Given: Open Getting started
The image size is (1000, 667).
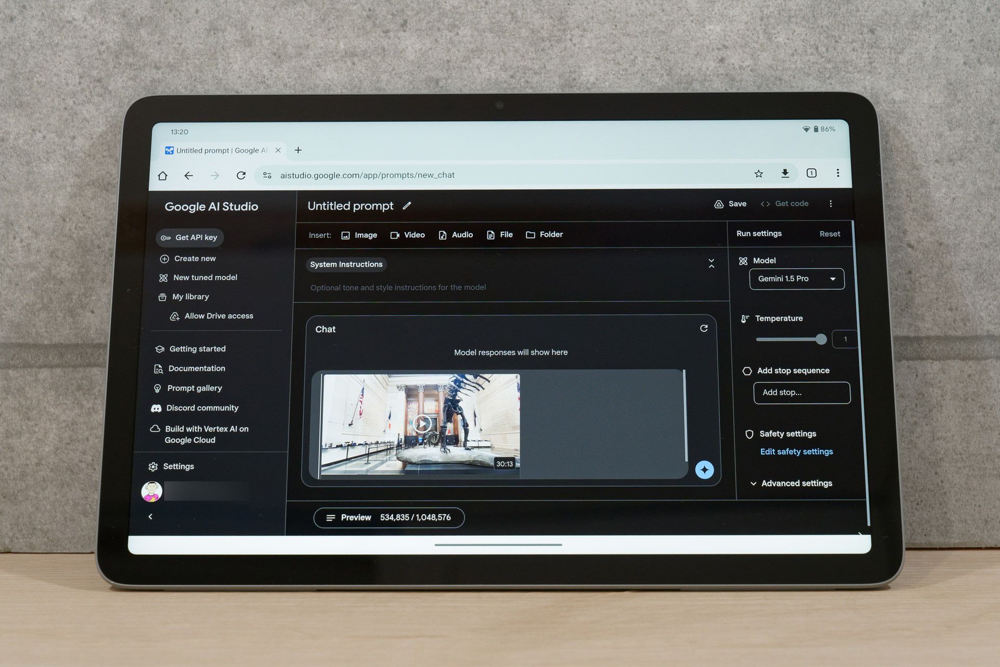Looking at the screenshot, I should pyautogui.click(x=191, y=349).
